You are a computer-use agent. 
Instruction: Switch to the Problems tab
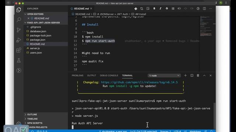pos(77,76)
